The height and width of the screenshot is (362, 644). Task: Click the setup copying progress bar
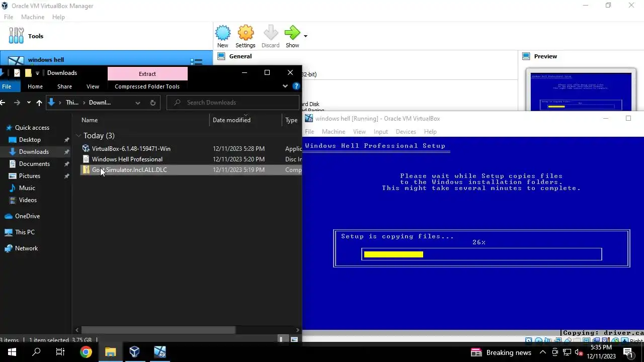481,254
